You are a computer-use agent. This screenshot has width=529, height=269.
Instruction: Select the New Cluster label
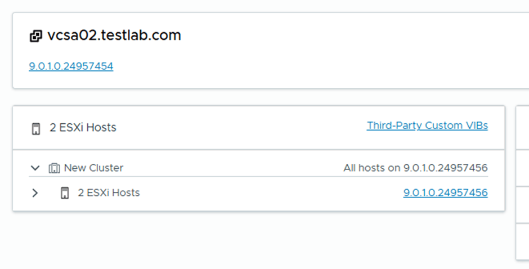93,168
